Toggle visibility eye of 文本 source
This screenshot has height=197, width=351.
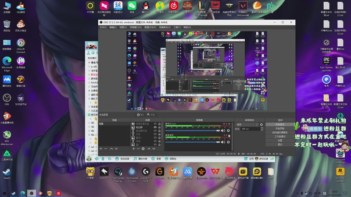155,134
